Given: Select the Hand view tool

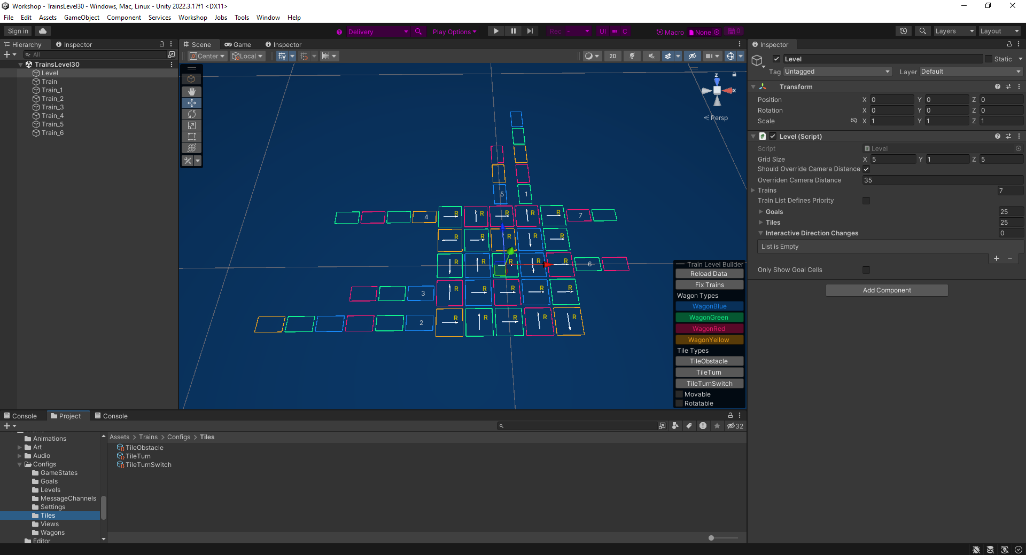Looking at the screenshot, I should coord(192,92).
